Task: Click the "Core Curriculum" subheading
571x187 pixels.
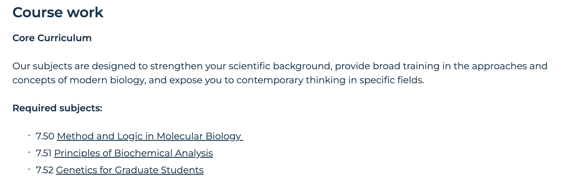Action: pos(52,38)
